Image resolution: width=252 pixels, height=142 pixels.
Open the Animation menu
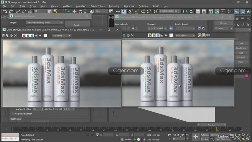click(x=81, y=6)
